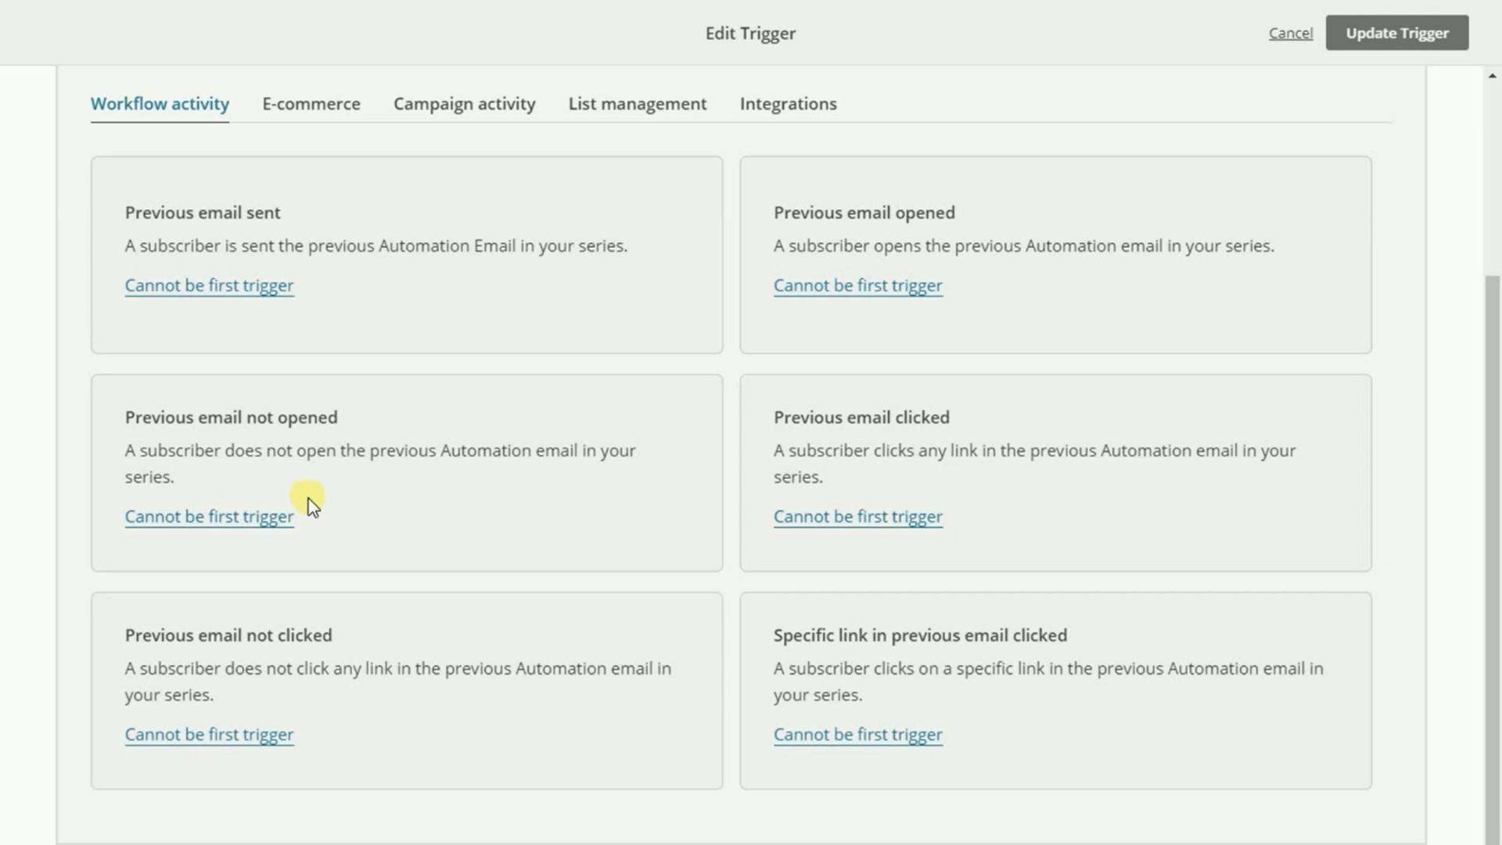Switch to the Integrations tab
The image size is (1502, 845).
788,103
